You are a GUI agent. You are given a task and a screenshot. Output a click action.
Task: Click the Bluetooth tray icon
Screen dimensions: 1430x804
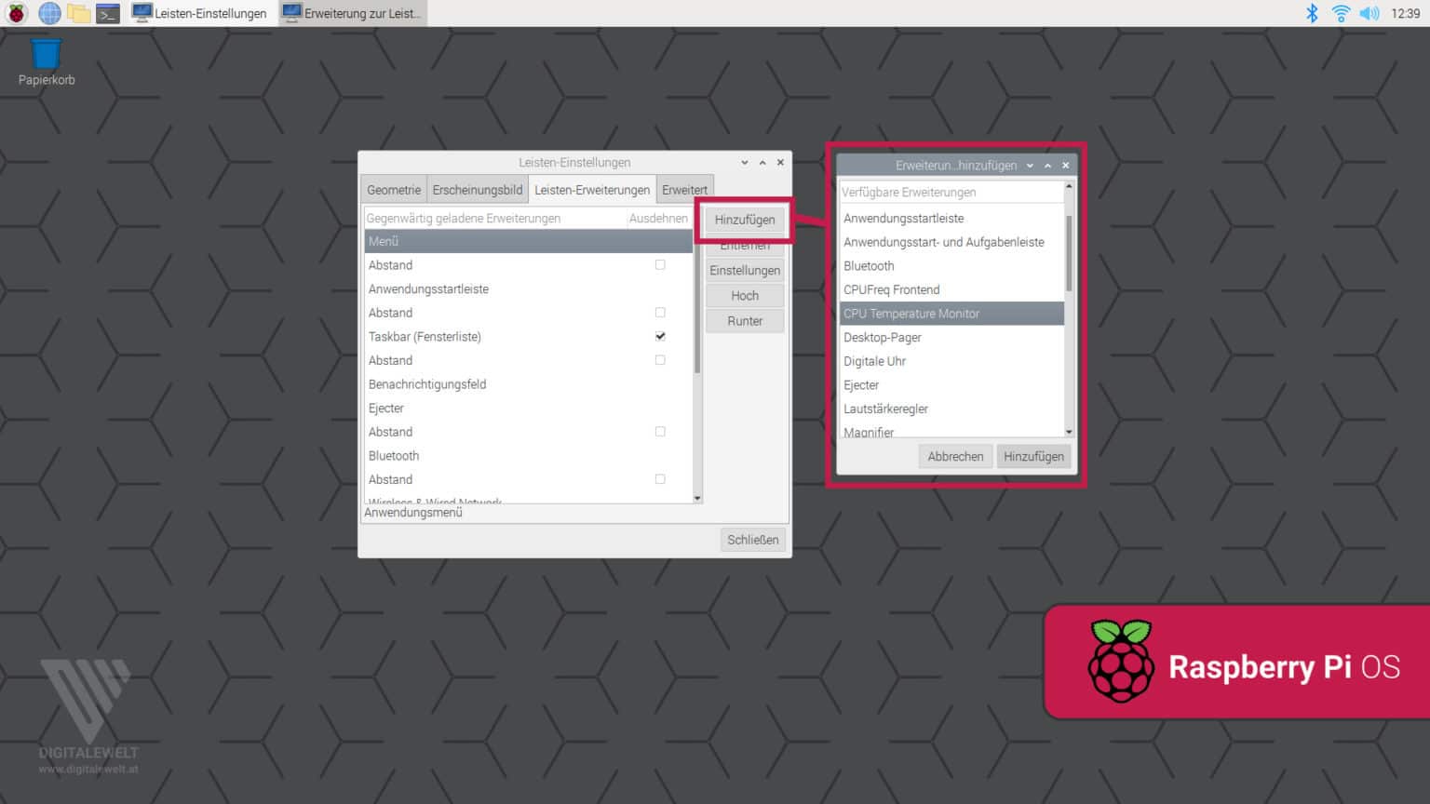(1312, 13)
